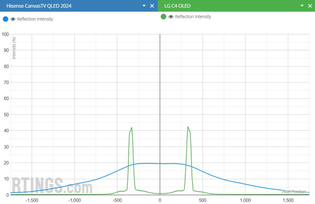Open the LG C4 OLED dropdown arrow
Screen dimensions: 315x204
[x=302, y=6]
